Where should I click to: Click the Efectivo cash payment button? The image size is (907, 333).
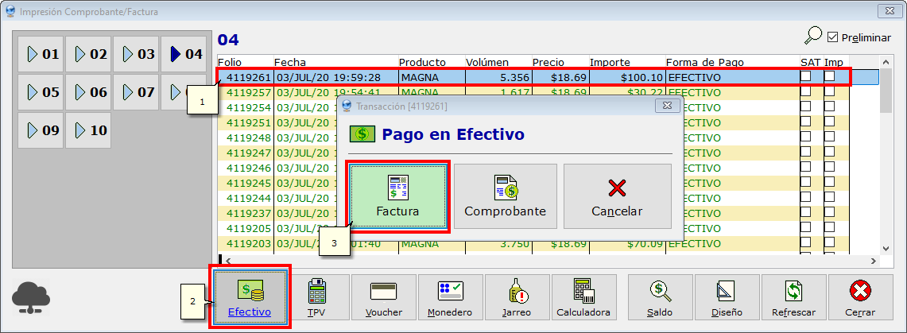coord(250,297)
